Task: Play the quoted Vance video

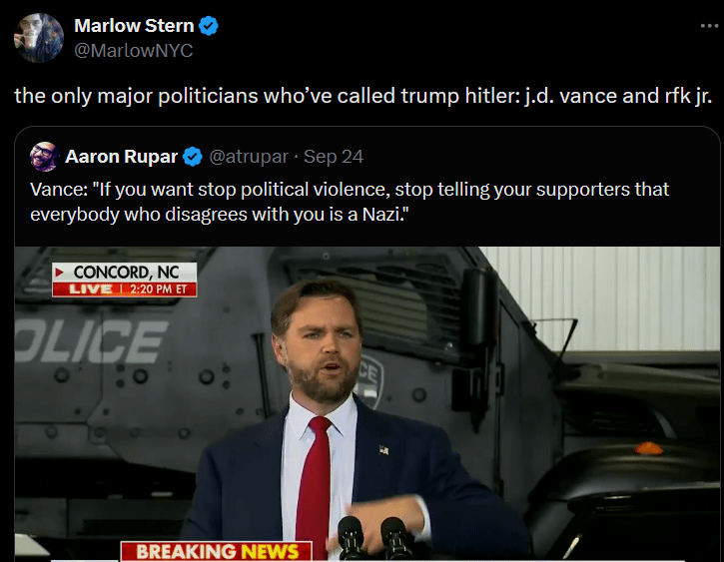Action: [x=367, y=403]
